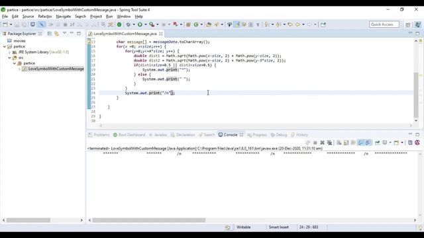
Task: Open the Project menu
Action: coord(95,17)
